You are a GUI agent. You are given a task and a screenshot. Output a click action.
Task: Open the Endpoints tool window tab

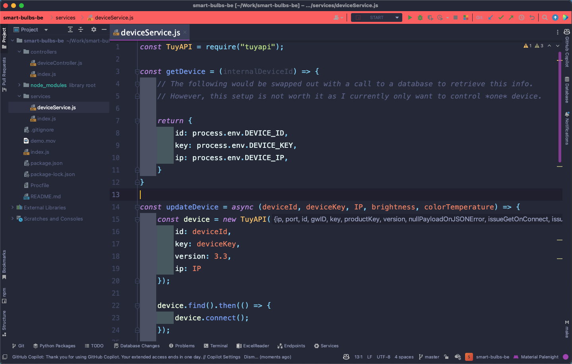click(x=291, y=346)
